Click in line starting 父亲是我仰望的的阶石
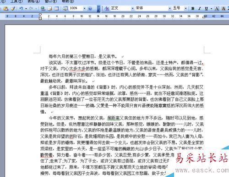Viewport: 229px width, 177px height. (122, 137)
